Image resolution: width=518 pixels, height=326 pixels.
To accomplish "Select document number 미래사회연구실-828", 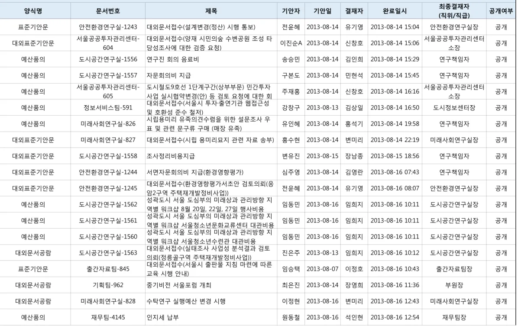I will [x=108, y=302].
